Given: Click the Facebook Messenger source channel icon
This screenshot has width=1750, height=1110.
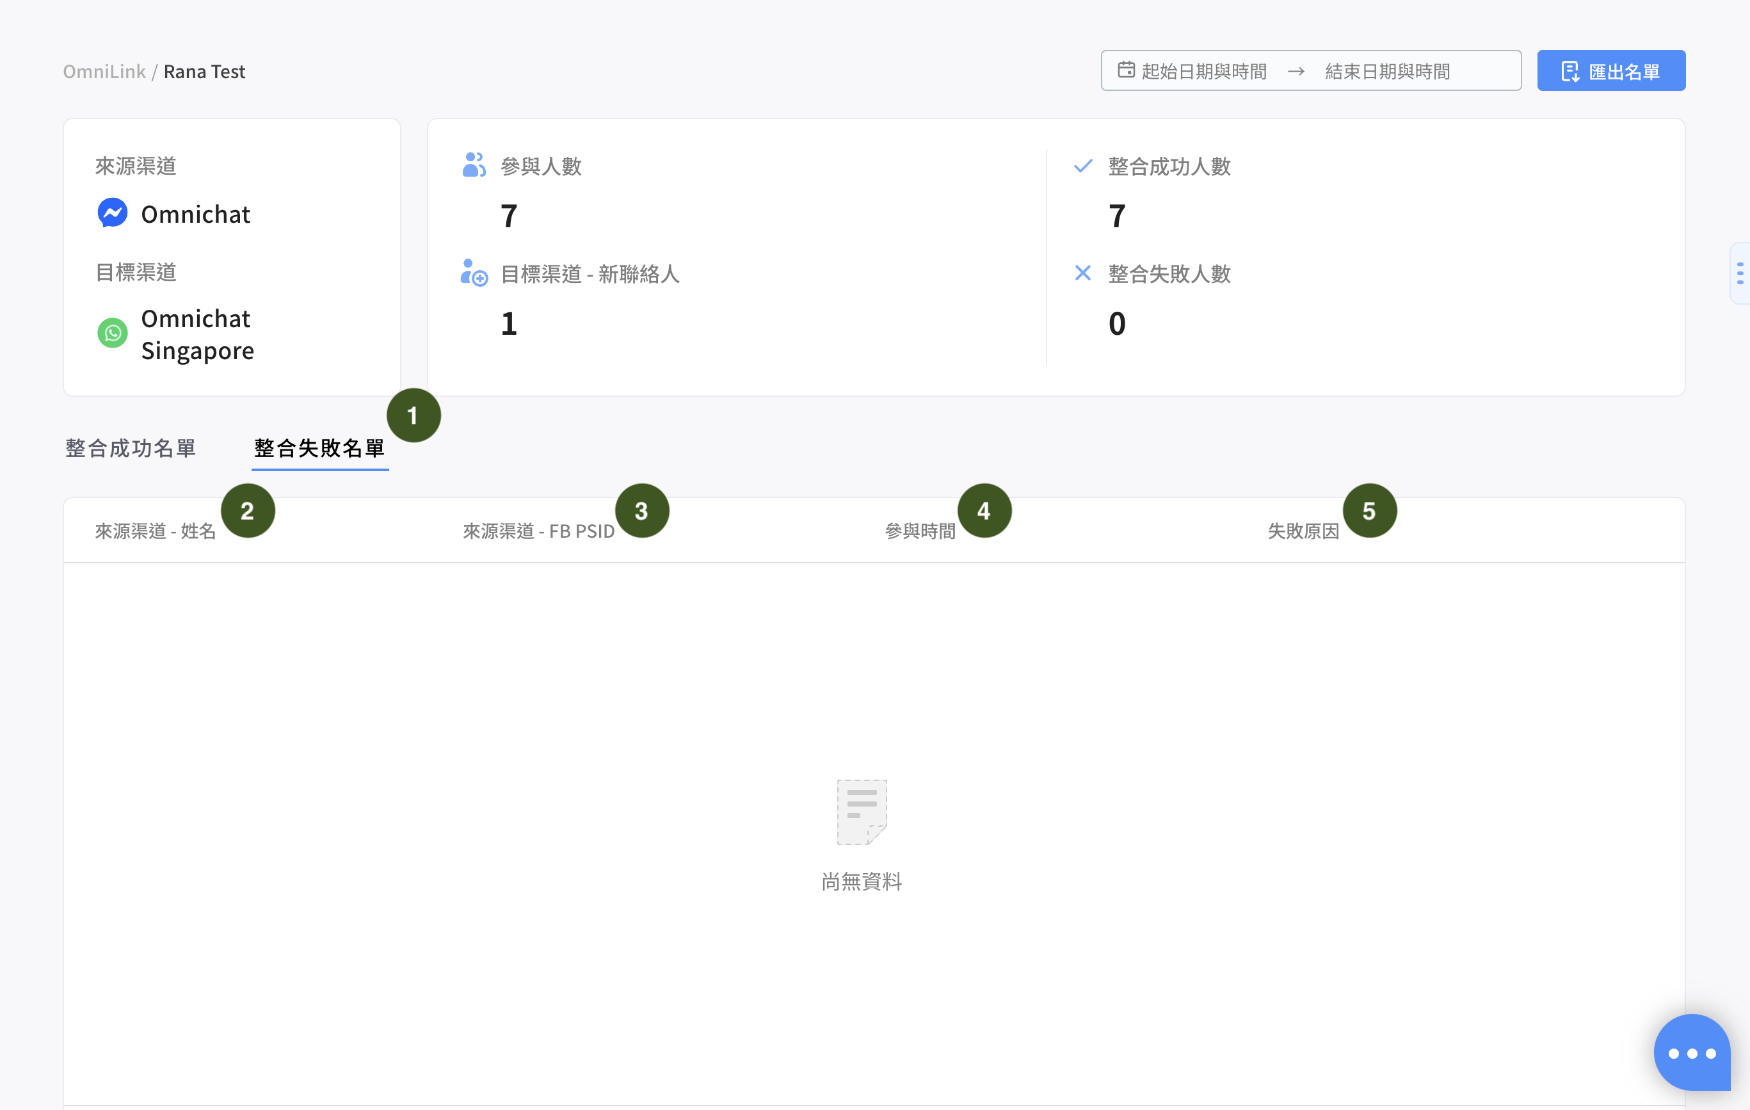Looking at the screenshot, I should click(113, 213).
